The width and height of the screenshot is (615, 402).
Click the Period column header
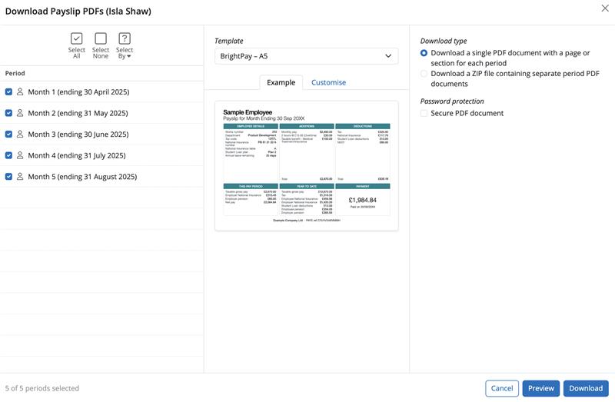point(15,74)
